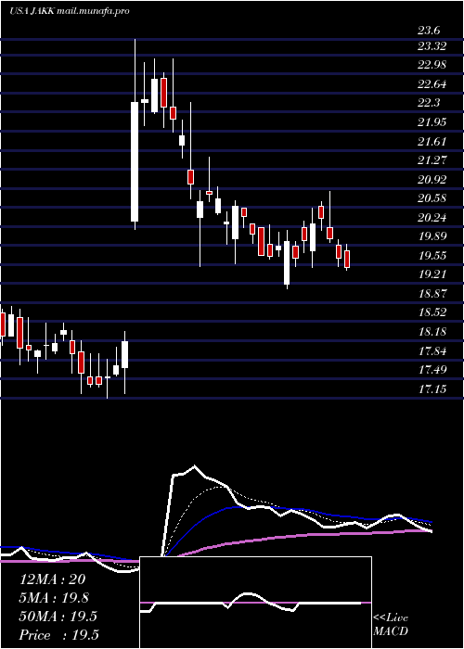The image size is (464, 649).
Task: Click the 21.61 price level label
Action: [x=432, y=142]
